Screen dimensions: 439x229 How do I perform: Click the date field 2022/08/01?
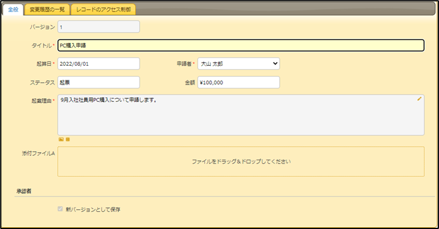pos(98,64)
